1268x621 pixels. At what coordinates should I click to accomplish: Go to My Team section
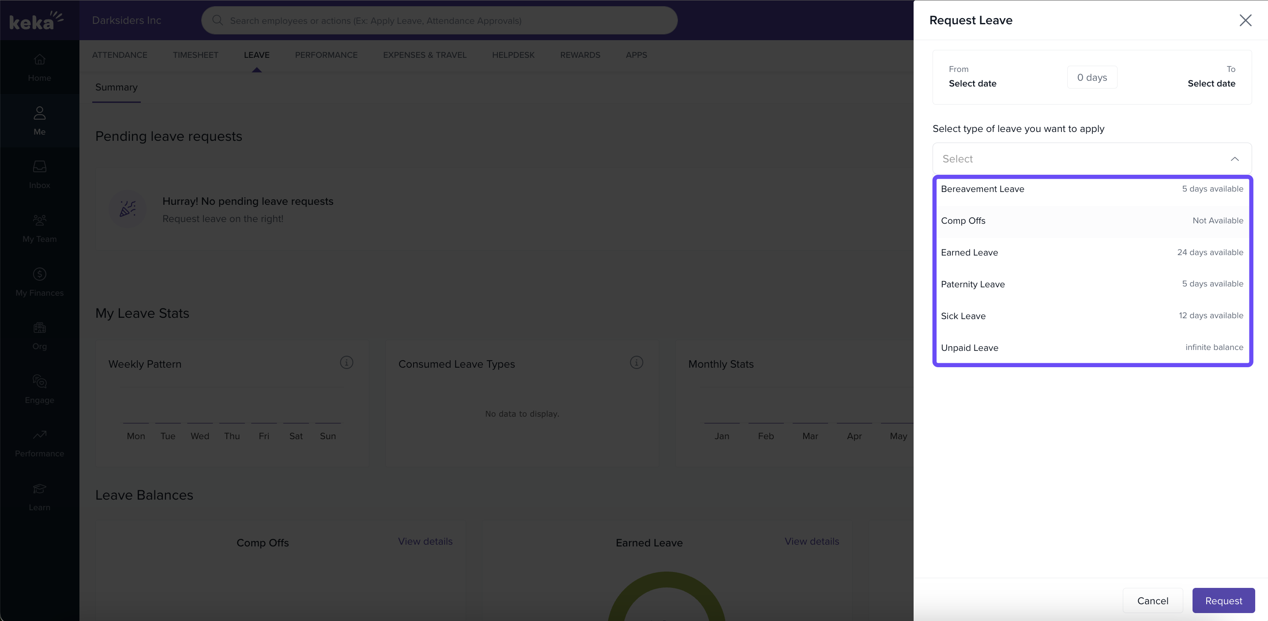point(39,228)
